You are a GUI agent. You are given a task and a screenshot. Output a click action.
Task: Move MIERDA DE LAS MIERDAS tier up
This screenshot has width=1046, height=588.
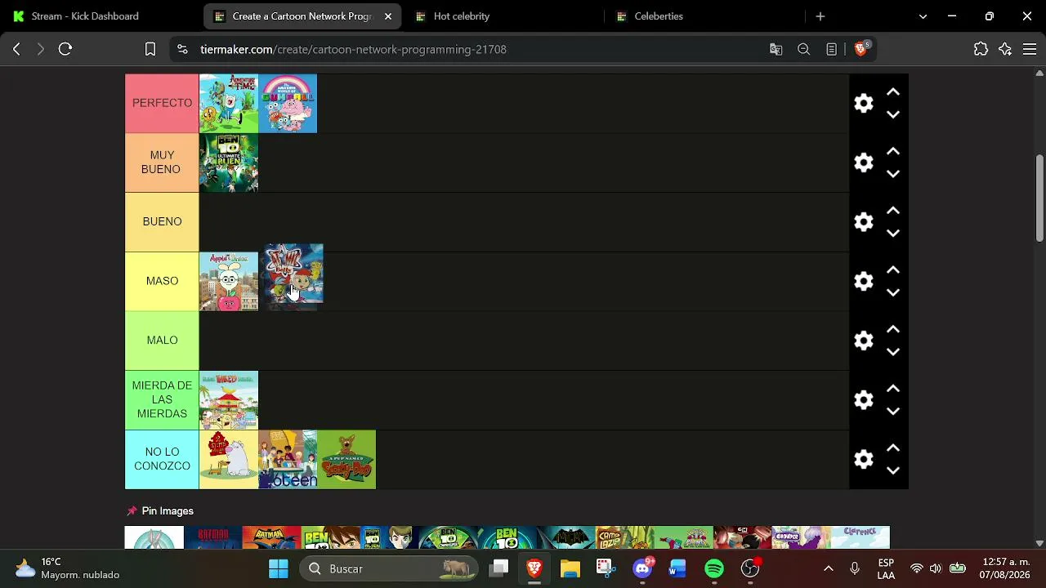tap(893, 389)
